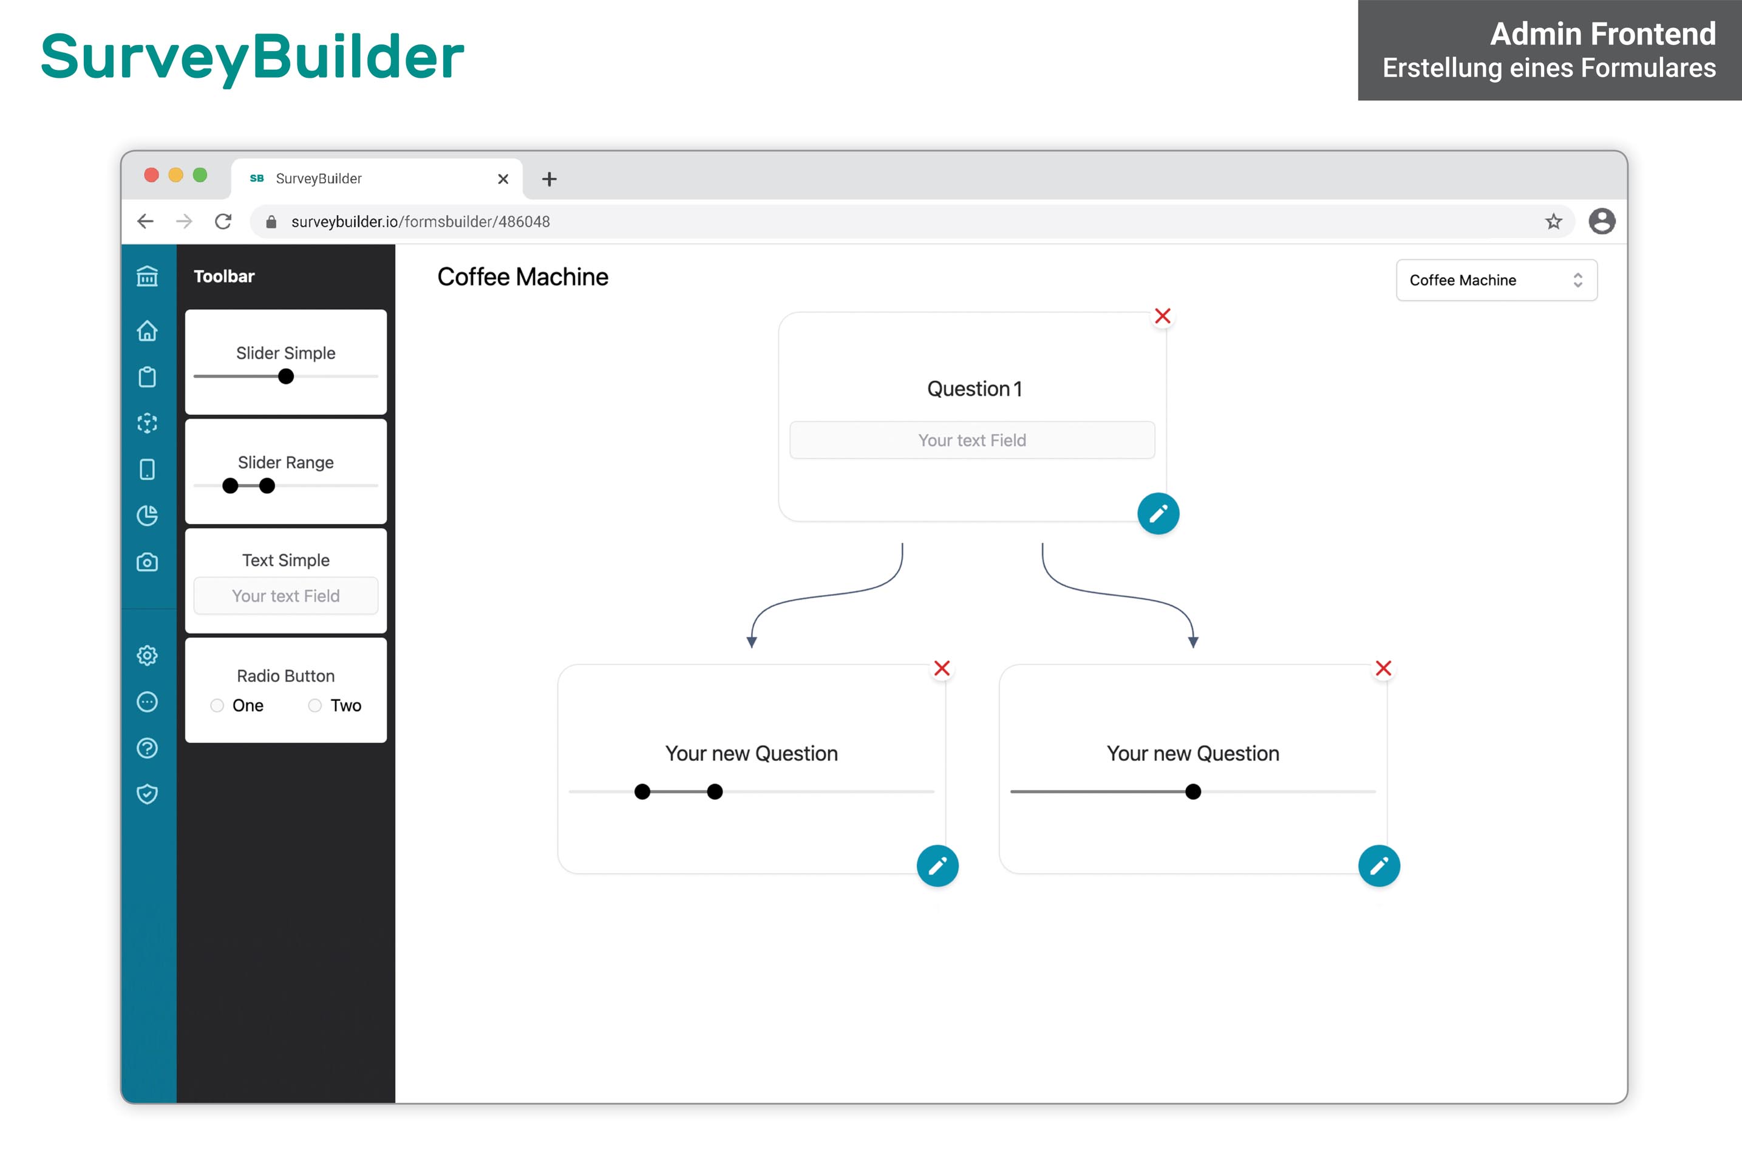Select the Text Simple component label
This screenshot has height=1174, width=1742.
(x=286, y=560)
